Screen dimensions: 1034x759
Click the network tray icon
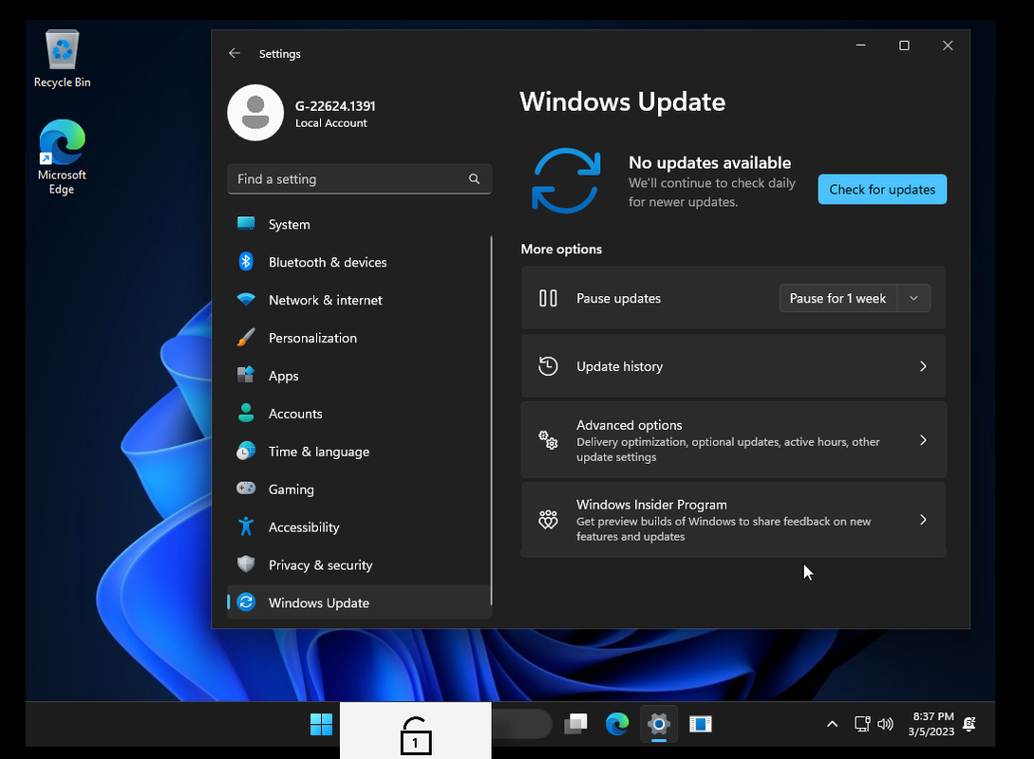[862, 724]
